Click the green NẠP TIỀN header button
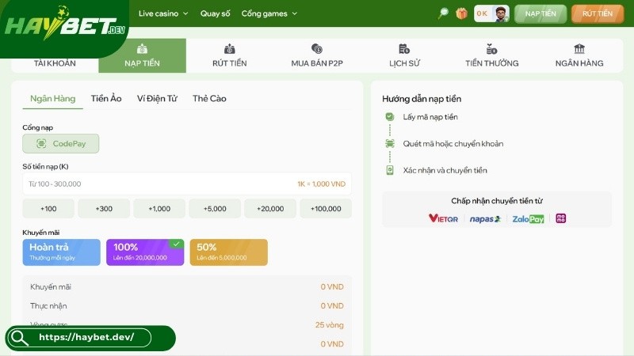This screenshot has width=634, height=356. coord(540,13)
